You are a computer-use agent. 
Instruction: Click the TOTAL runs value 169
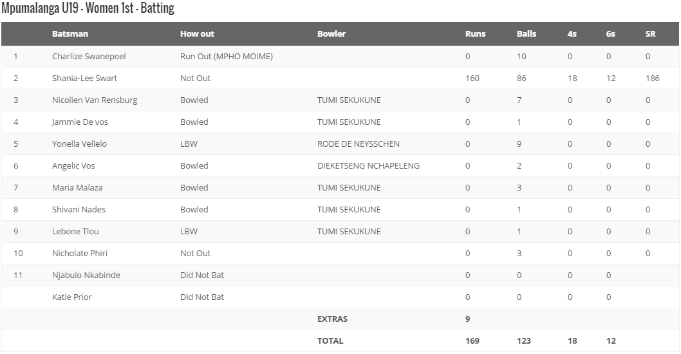(x=472, y=341)
